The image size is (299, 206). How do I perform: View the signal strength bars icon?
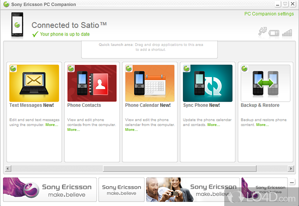click(287, 33)
